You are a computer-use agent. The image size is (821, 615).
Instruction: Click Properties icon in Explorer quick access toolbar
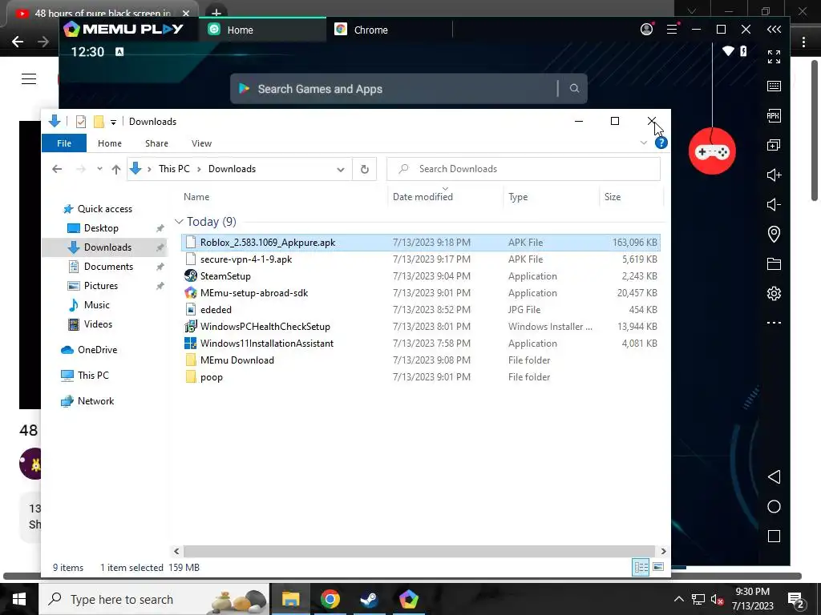click(81, 122)
